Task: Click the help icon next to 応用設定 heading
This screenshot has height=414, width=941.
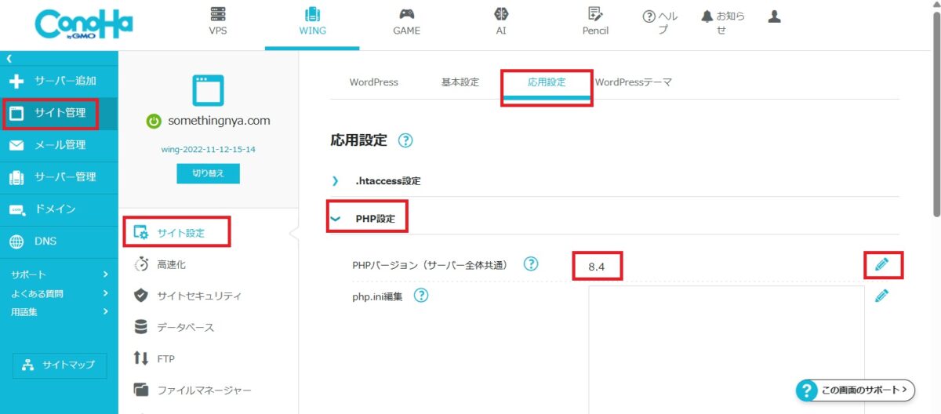Action: coord(405,141)
